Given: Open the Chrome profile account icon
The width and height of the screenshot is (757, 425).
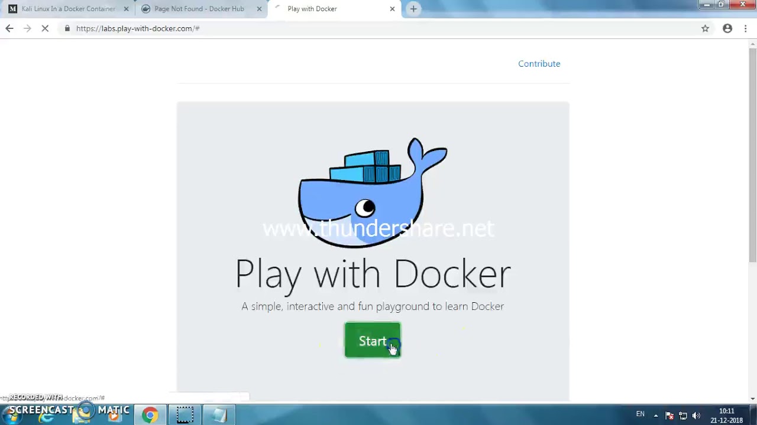Looking at the screenshot, I should pyautogui.click(x=727, y=28).
